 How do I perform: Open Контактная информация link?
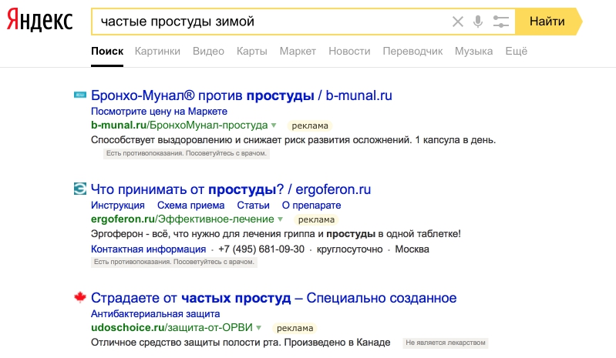(x=148, y=249)
